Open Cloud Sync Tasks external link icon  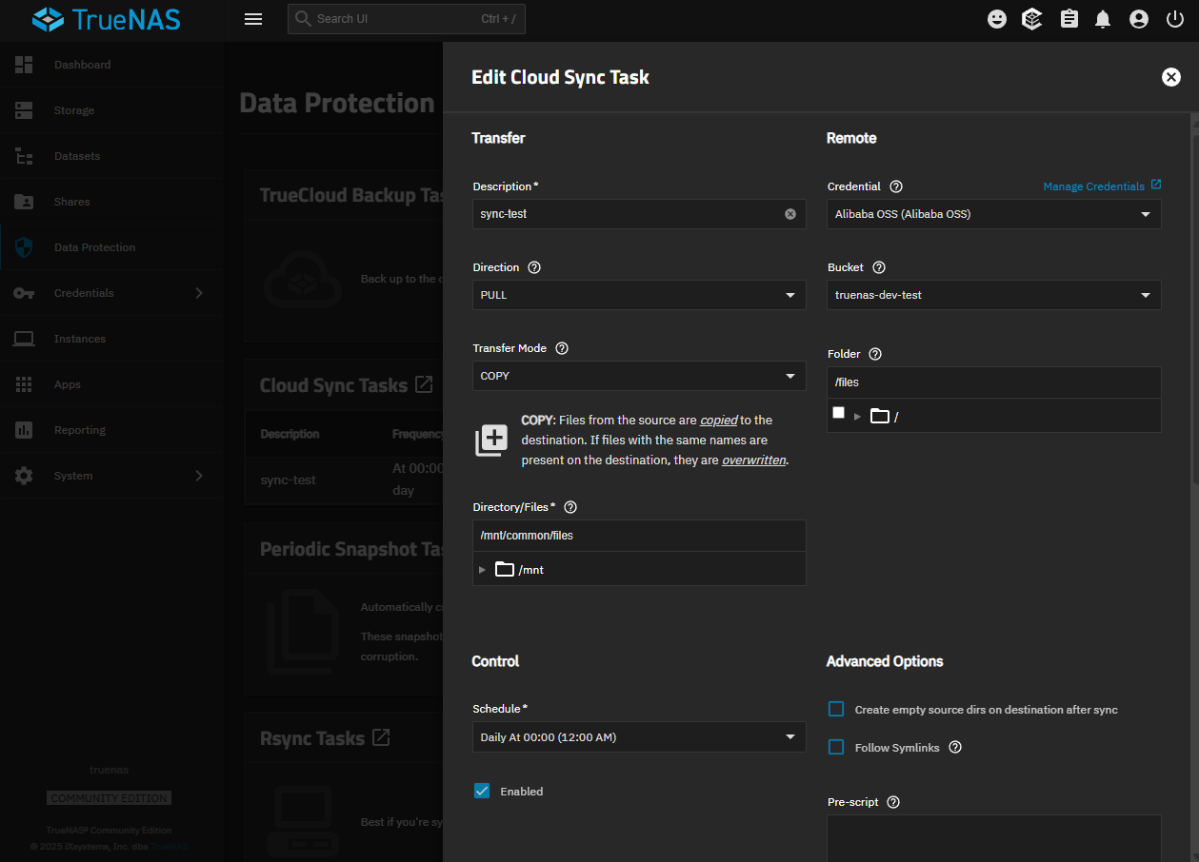424,385
